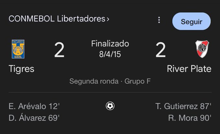
Task: Tap the Seguir follow button
Action: tap(192, 21)
